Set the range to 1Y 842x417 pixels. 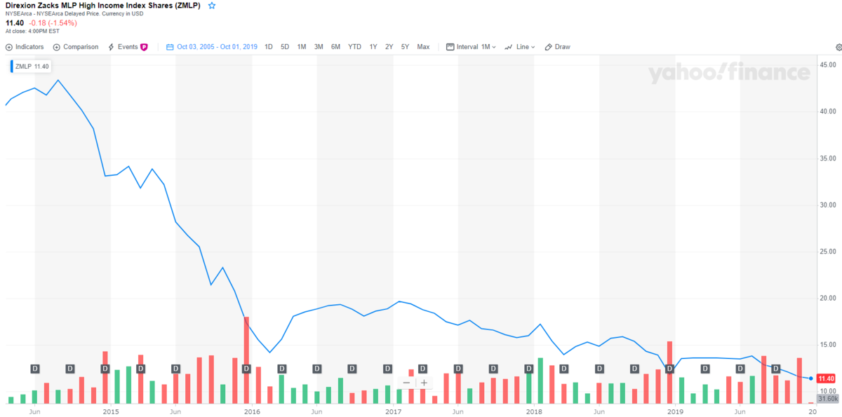[373, 47]
